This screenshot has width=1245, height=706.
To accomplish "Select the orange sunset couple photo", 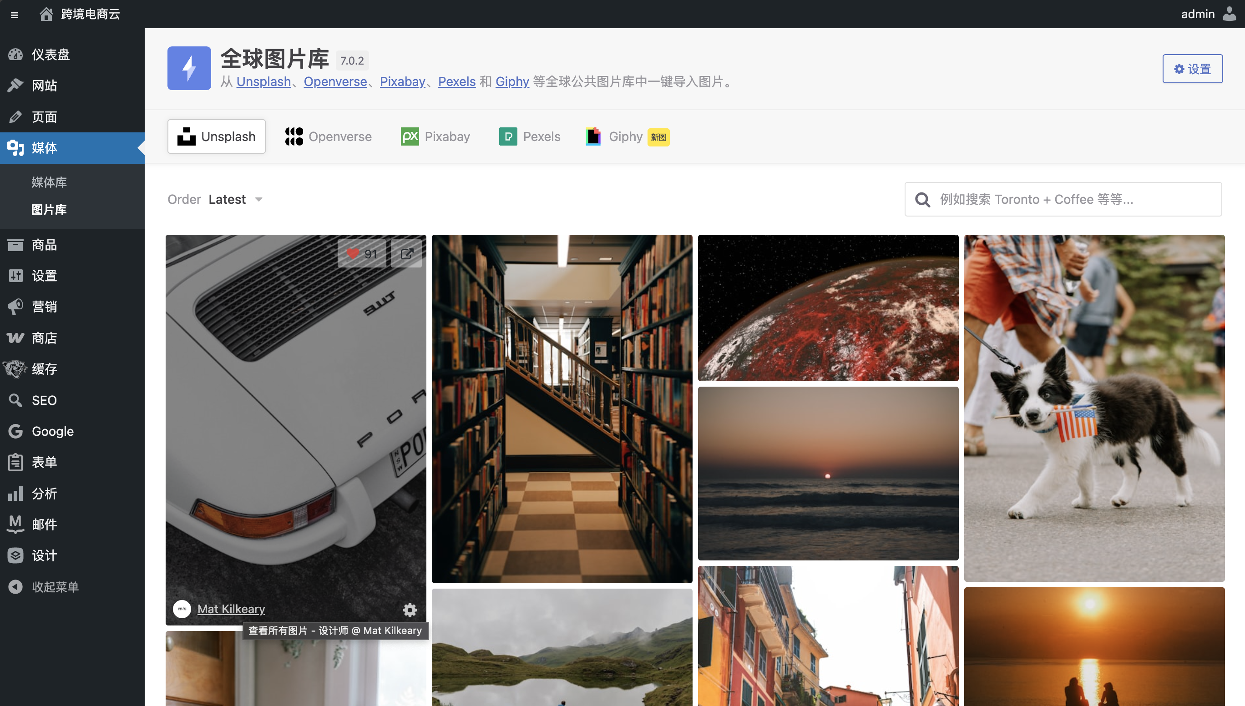I will [1095, 647].
